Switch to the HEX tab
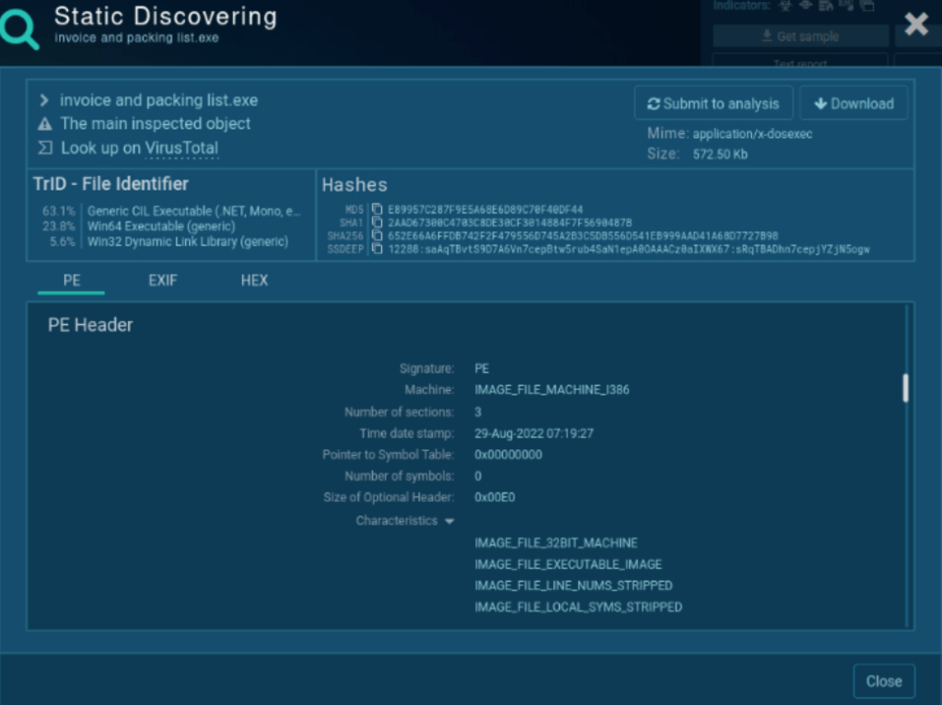 tap(254, 281)
